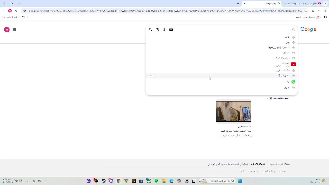Click the magnifier search button beside the keyboard icon
This screenshot has width=329, height=185.
(x=151, y=30)
